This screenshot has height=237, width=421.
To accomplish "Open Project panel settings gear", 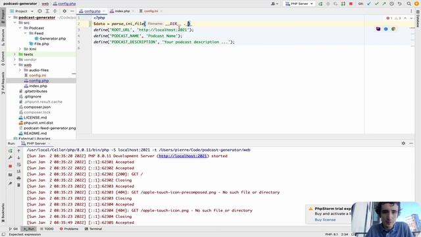I will 64,11.
